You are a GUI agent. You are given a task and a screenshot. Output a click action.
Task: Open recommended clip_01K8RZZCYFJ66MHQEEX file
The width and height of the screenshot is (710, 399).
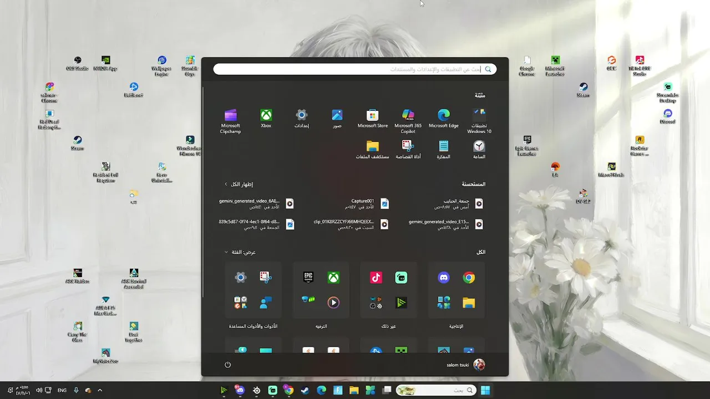coord(351,224)
